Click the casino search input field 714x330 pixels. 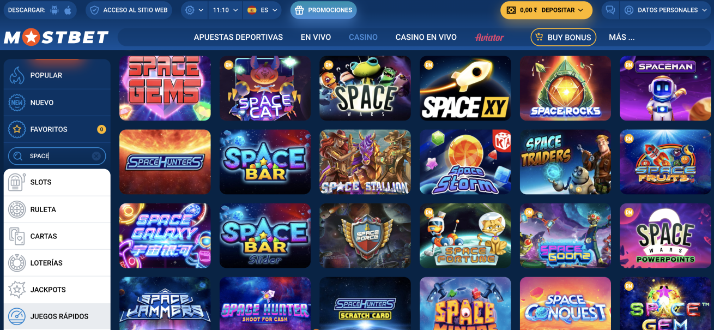[57, 156]
